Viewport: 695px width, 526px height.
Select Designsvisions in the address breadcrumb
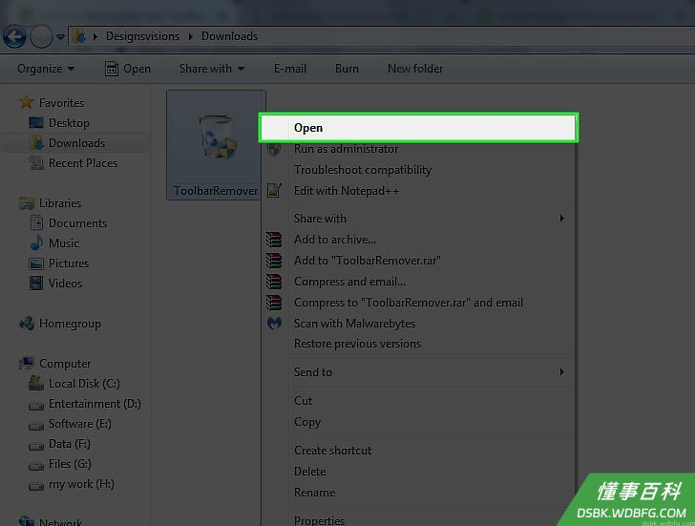tap(142, 36)
